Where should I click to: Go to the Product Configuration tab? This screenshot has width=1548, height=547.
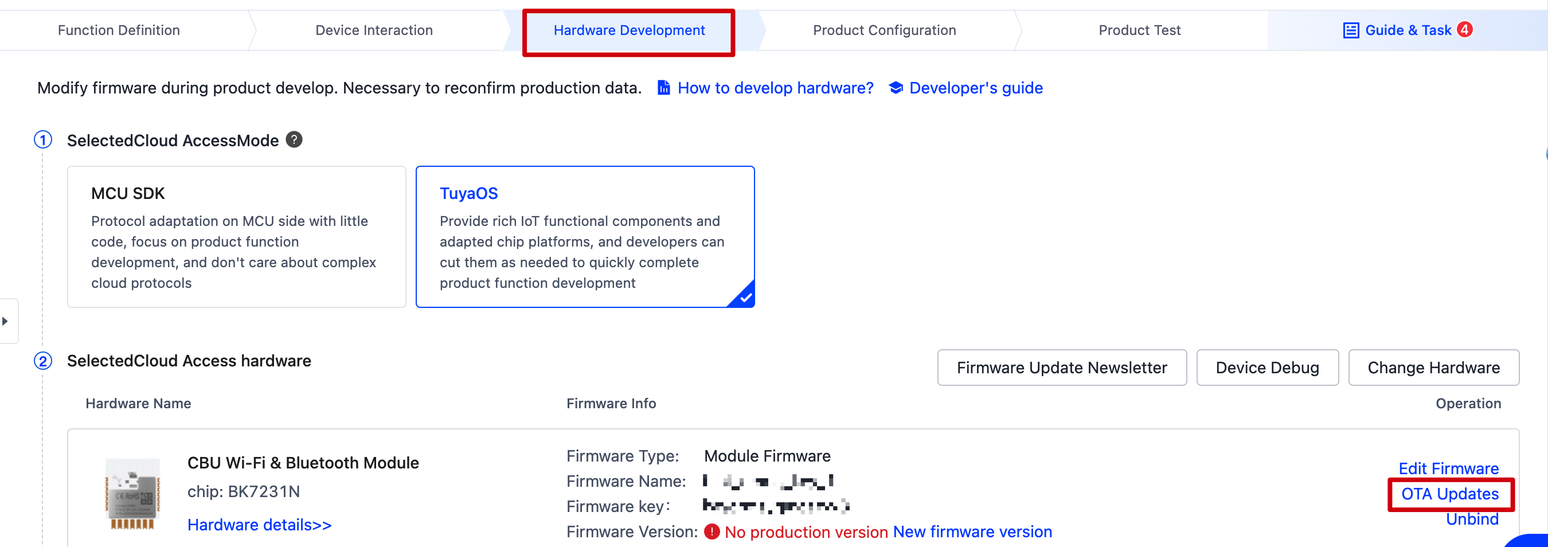point(884,30)
